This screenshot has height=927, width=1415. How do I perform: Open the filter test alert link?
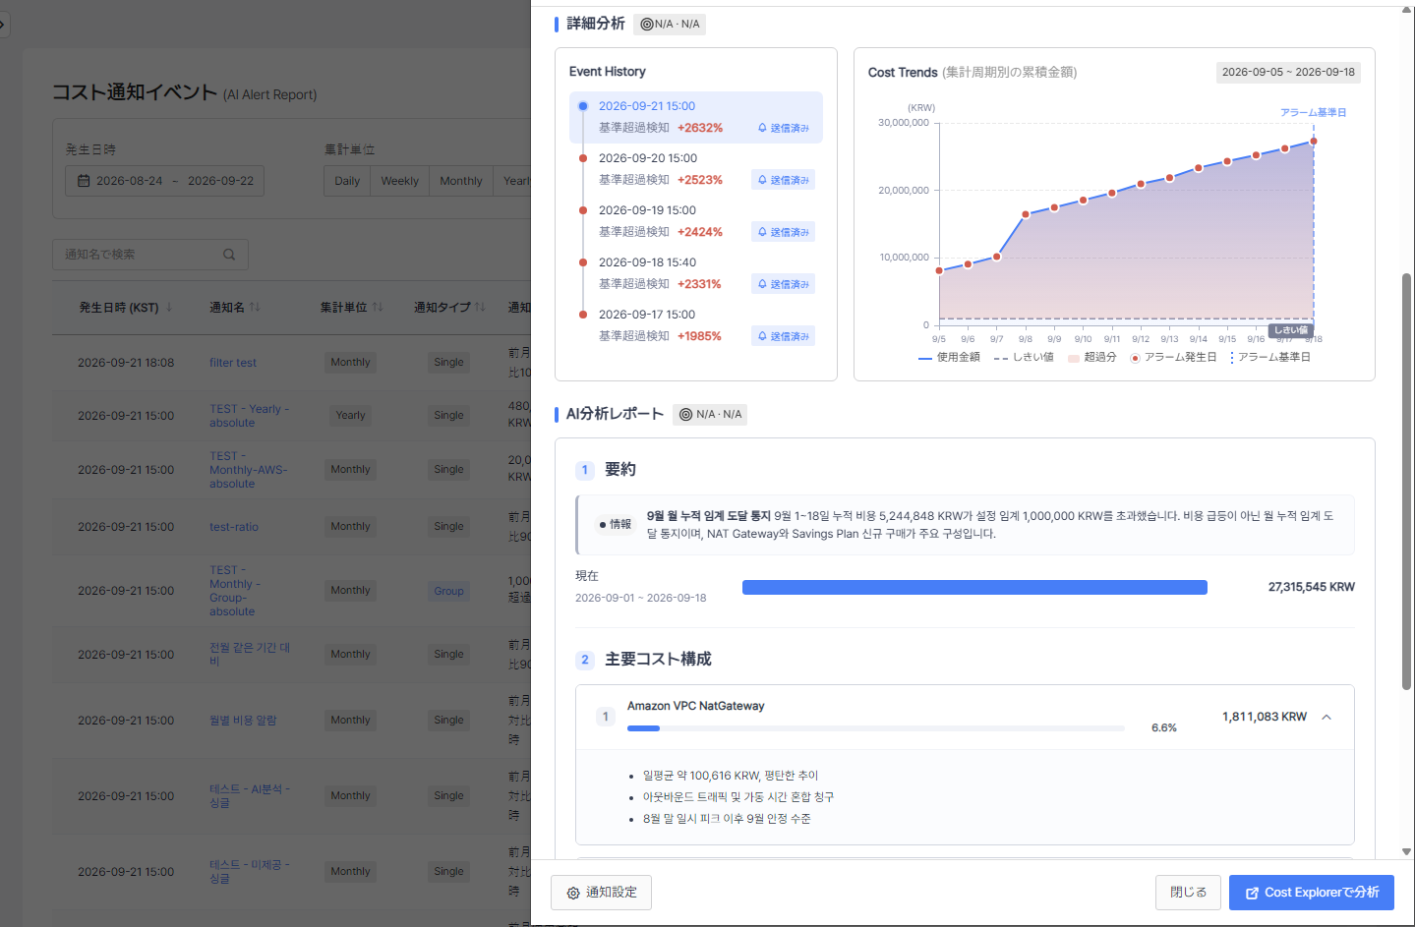point(233,363)
